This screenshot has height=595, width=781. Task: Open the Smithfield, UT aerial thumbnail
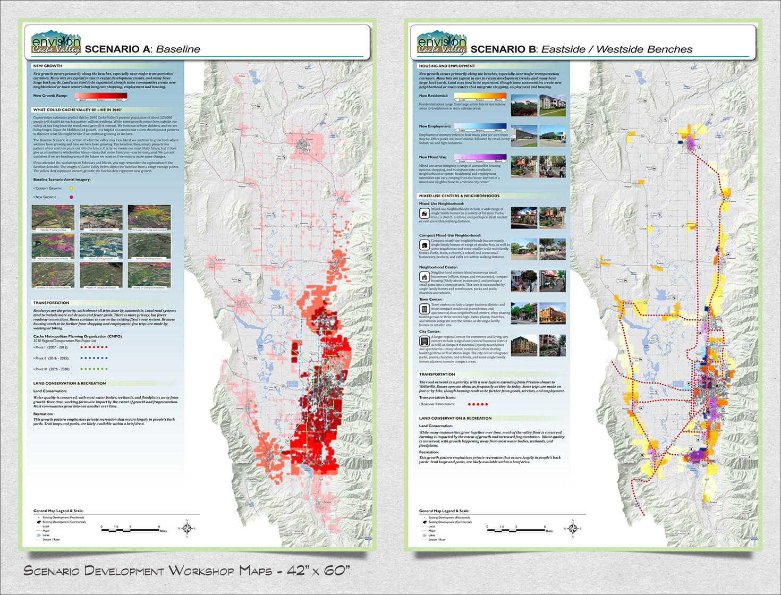click(x=53, y=275)
